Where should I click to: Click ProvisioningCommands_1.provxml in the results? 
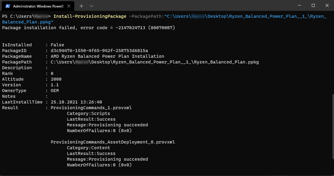tap(91, 107)
